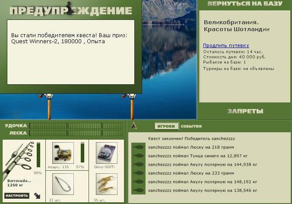
Task: Select the shrimp bait slot with 35 шт.
Action: [x=107, y=184]
